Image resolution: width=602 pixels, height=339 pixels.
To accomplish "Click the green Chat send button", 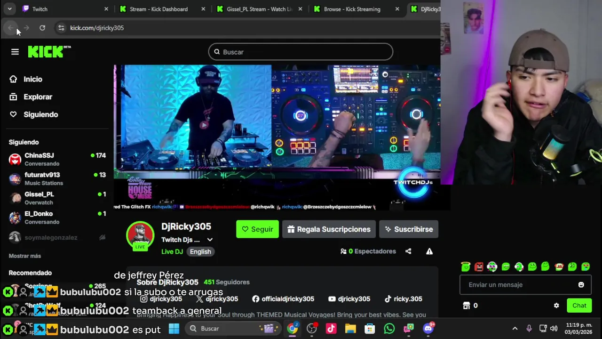I will (579, 306).
